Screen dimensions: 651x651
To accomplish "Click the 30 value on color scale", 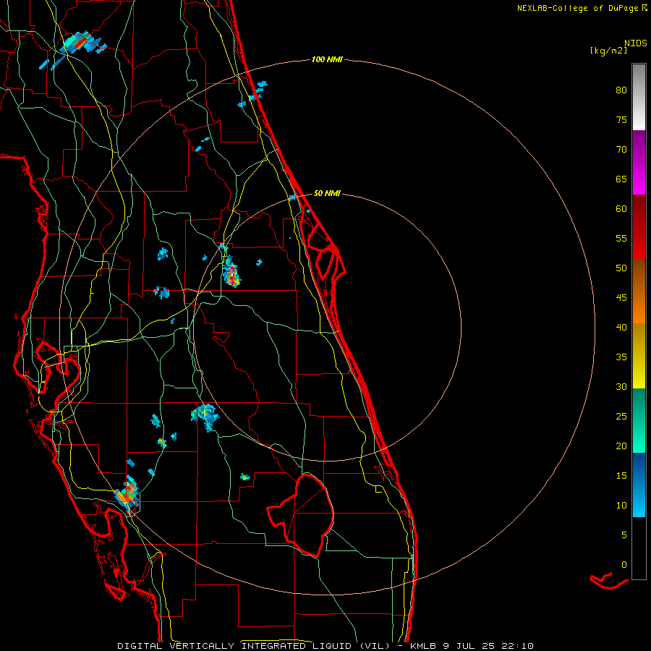I will tap(621, 386).
